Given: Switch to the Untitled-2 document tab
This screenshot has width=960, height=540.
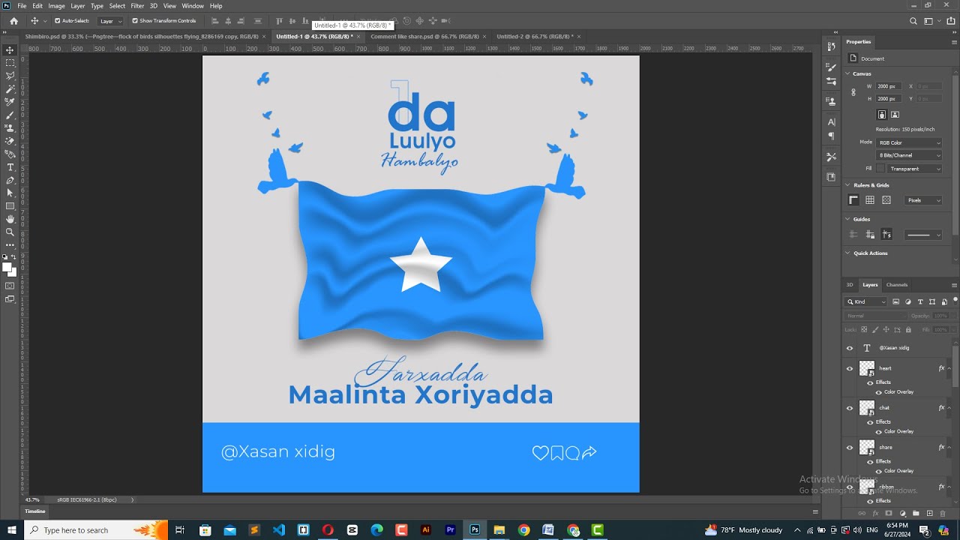Looking at the screenshot, I should 535,36.
